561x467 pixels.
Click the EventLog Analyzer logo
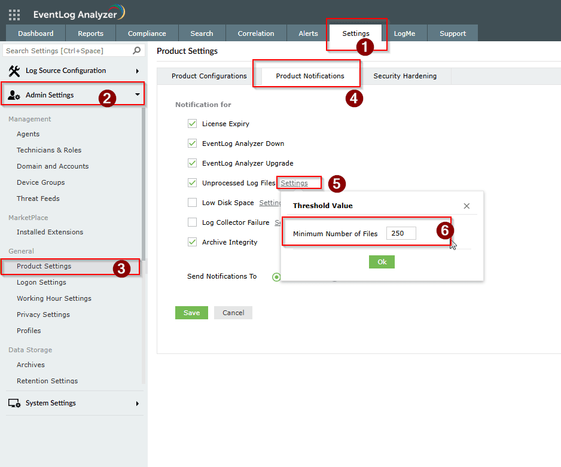click(79, 13)
